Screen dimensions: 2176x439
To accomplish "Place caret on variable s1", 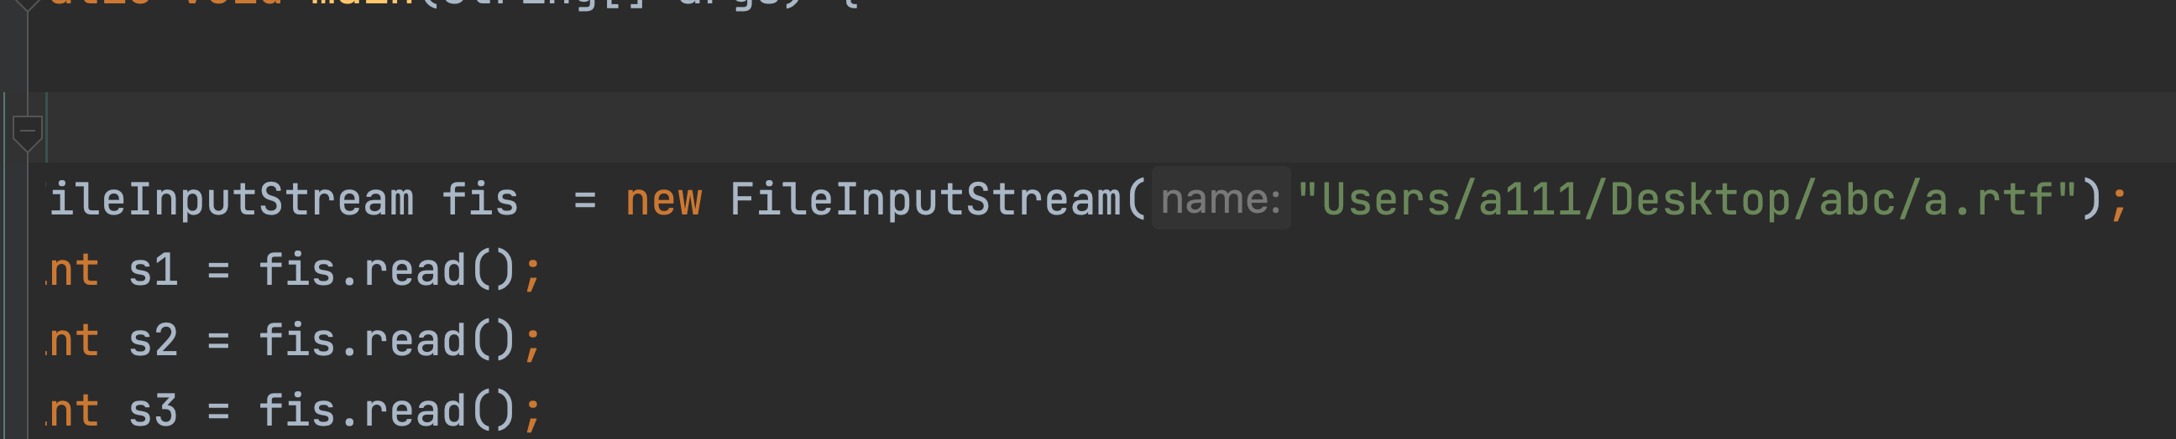I will pos(153,271).
